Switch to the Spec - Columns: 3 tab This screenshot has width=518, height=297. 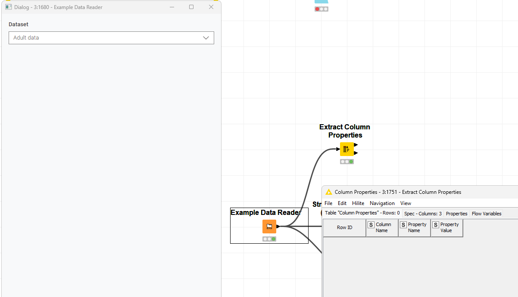point(422,214)
